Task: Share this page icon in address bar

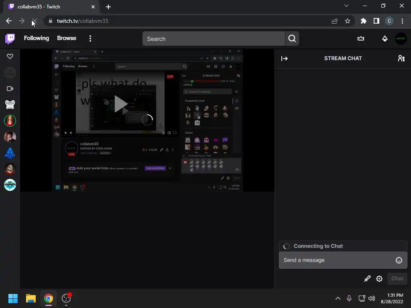Action: tap(335, 21)
